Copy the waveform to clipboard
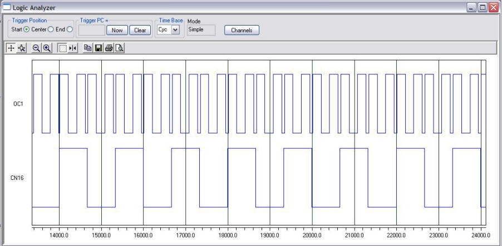The image size is (502, 246). (88, 48)
